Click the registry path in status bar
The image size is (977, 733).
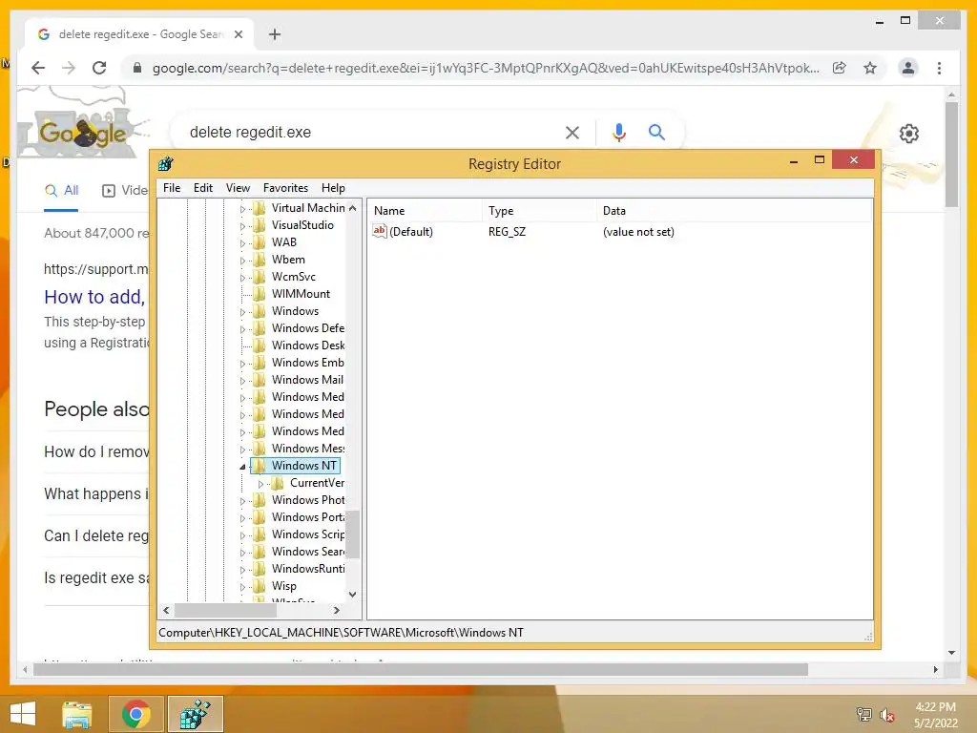click(x=341, y=633)
